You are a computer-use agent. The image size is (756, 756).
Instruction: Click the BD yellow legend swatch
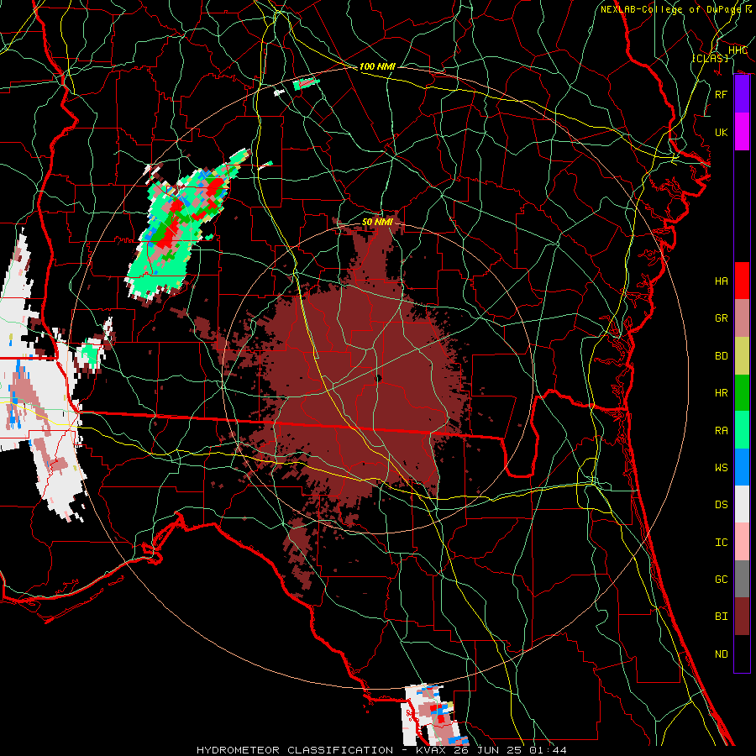click(742, 356)
